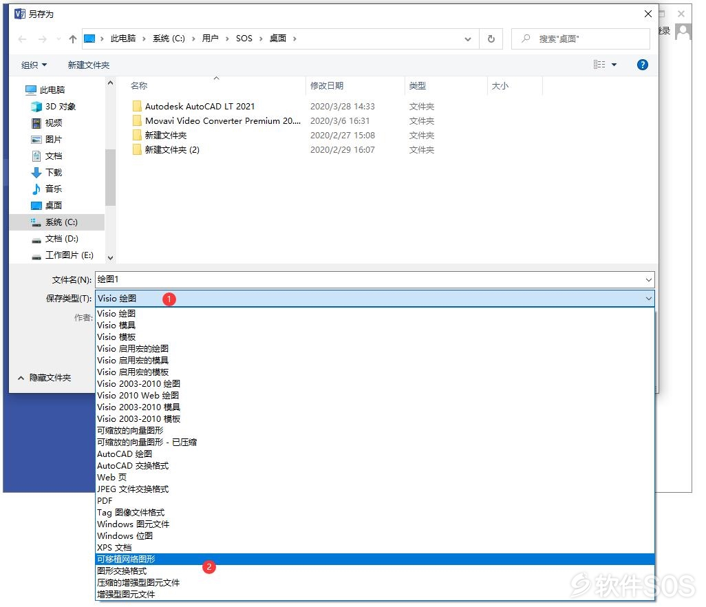Select 可移植网络图形 format
706x607 pixels.
click(x=374, y=560)
